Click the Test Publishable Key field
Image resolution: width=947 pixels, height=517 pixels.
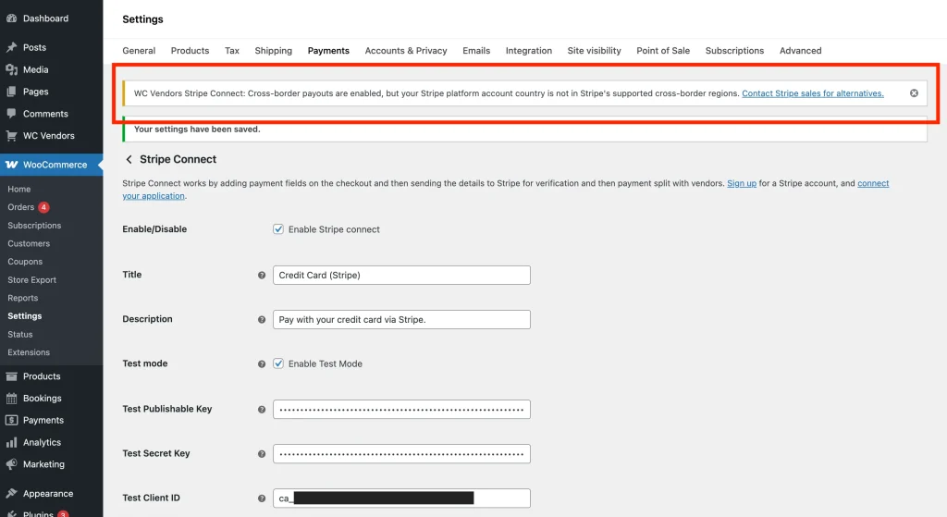click(x=401, y=410)
